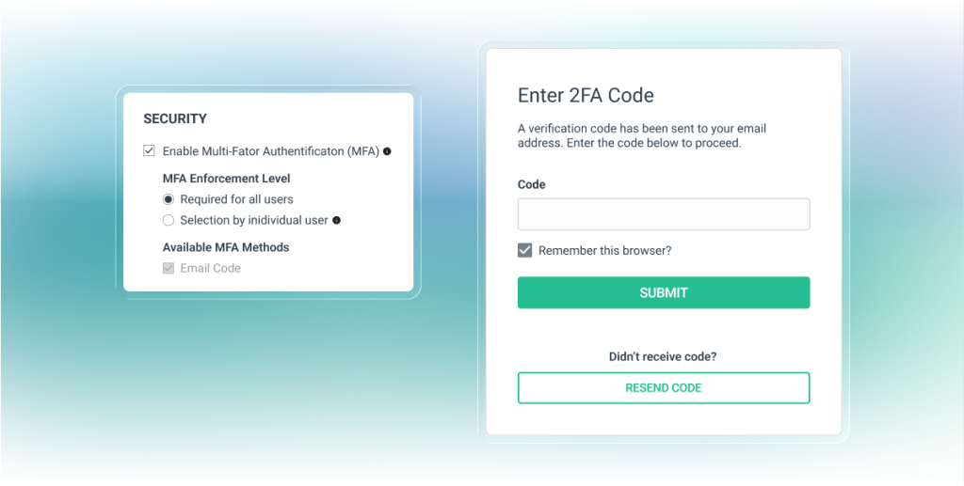Screen dimensions: 964x486
Task: Choose the Selection by individual user radio button
Action: click(169, 221)
